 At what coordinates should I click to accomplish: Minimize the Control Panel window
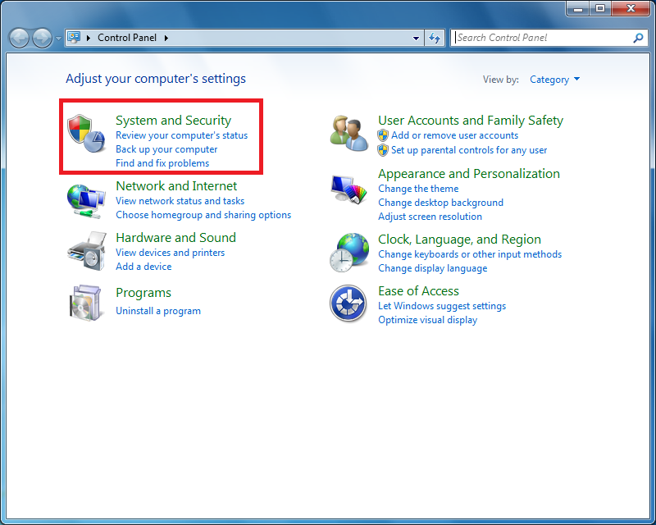click(x=578, y=8)
